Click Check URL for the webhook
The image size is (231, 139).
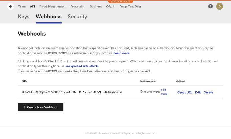pos(185,92)
